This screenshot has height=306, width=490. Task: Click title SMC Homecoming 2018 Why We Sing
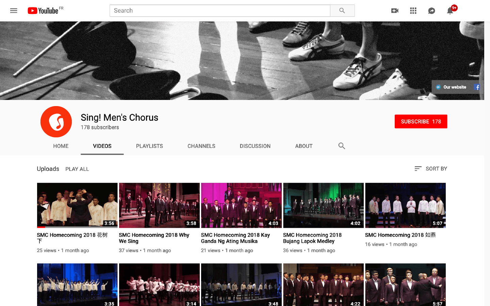pyautogui.click(x=154, y=238)
